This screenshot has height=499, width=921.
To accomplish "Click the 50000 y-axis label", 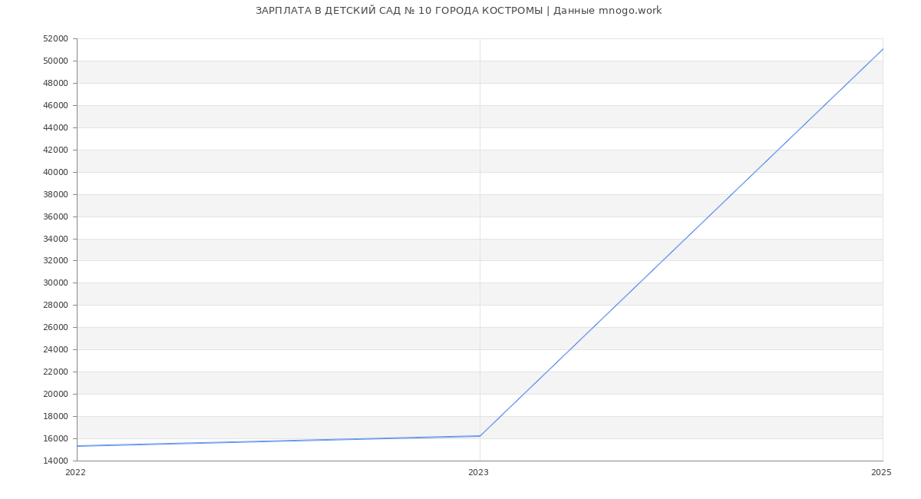I will tap(55, 61).
